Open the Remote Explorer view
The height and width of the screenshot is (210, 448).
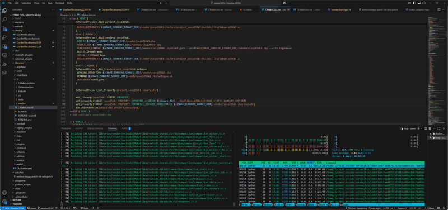click(x=4, y=55)
